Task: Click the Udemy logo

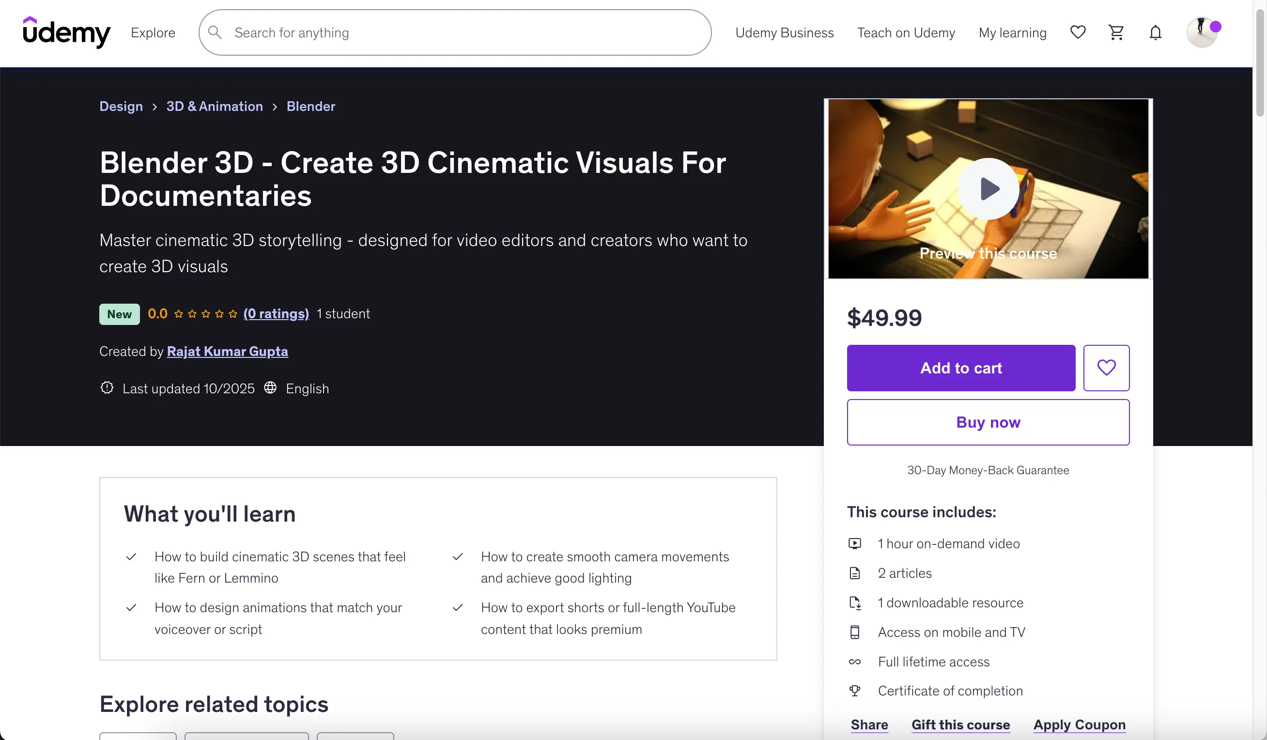Action: click(66, 32)
